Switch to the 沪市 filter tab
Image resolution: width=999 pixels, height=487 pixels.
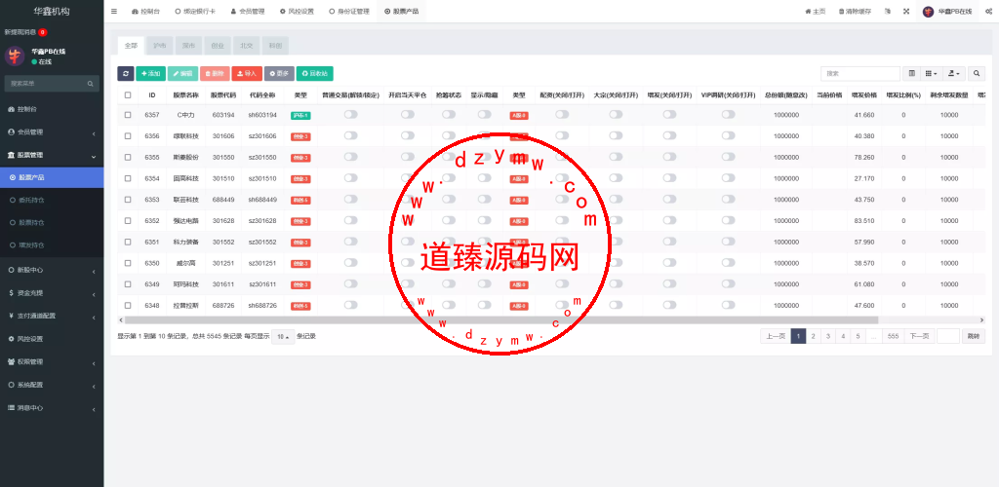tap(160, 46)
